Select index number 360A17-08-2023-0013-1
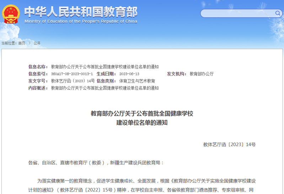The image size is (284, 194). pos(72,74)
